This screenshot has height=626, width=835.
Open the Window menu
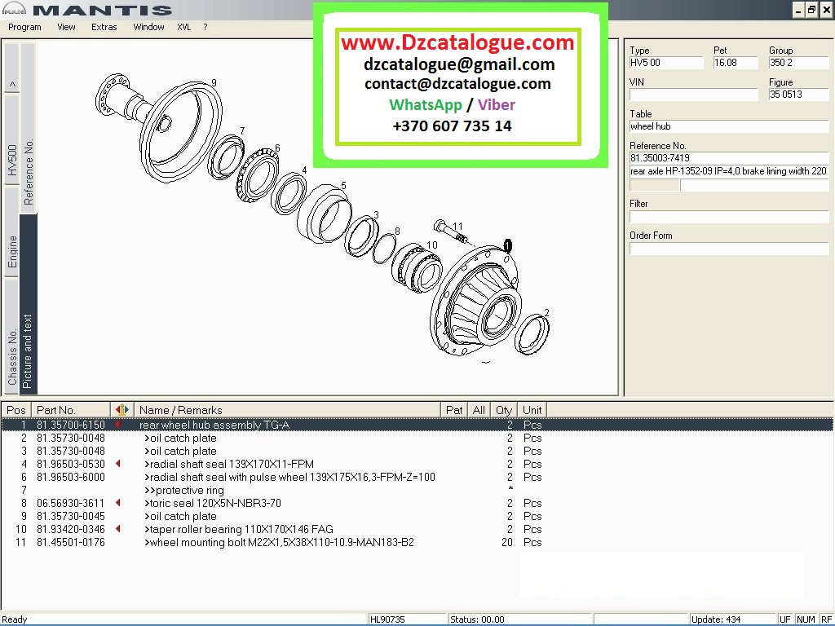tap(148, 27)
